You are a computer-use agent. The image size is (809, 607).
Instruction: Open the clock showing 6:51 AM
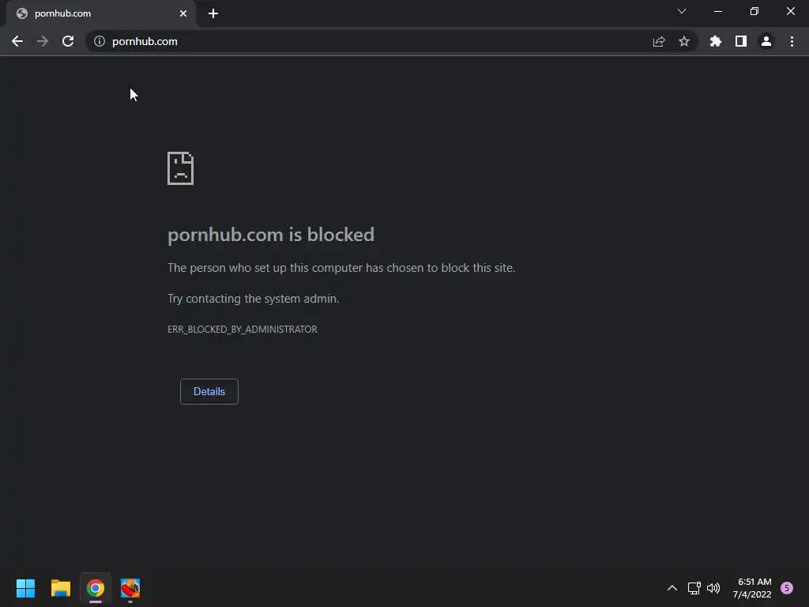(752, 588)
